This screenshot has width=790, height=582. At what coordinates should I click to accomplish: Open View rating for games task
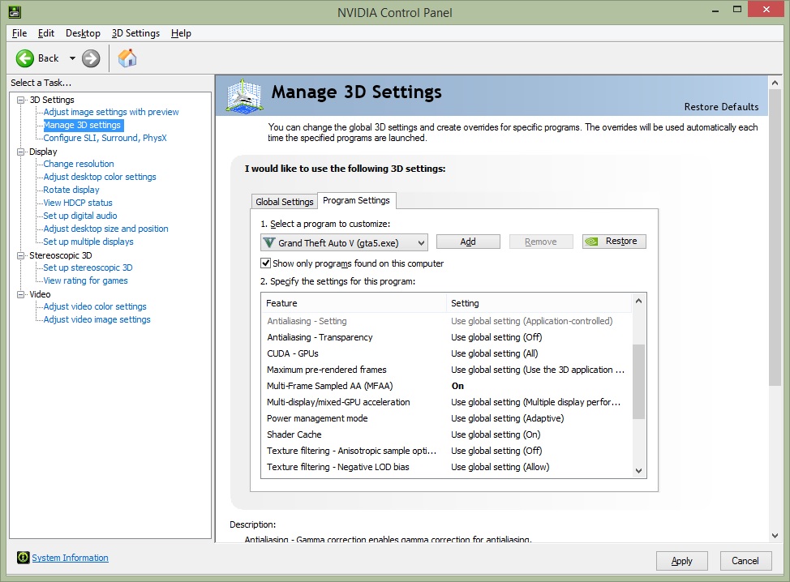(x=85, y=281)
